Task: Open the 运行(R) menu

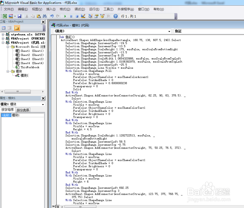Action: 94,9
